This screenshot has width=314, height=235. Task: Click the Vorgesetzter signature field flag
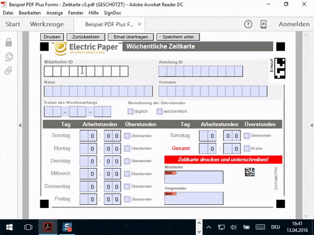(x=171, y=194)
